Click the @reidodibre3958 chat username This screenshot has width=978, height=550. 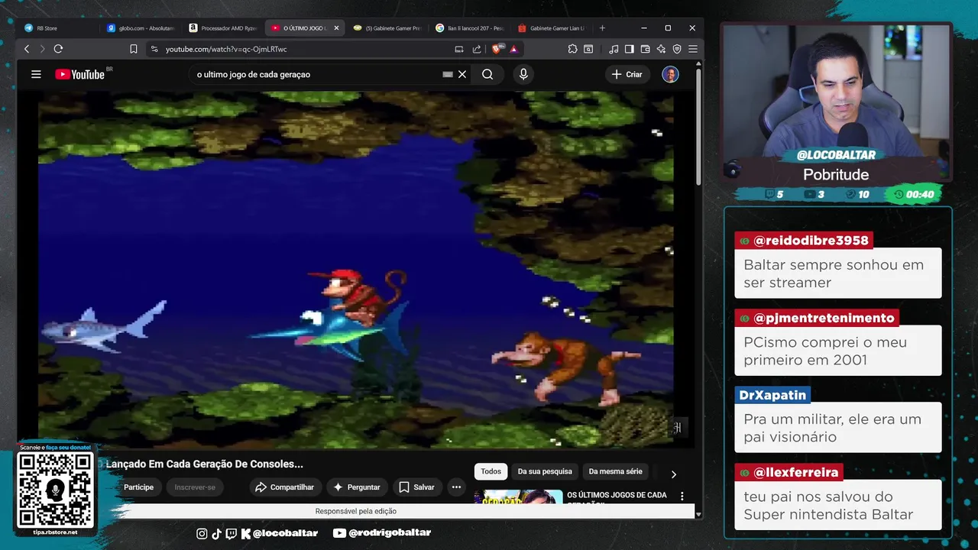coord(811,241)
